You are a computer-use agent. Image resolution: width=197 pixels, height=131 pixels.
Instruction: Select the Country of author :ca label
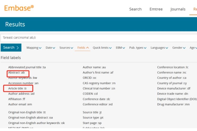point(172,78)
